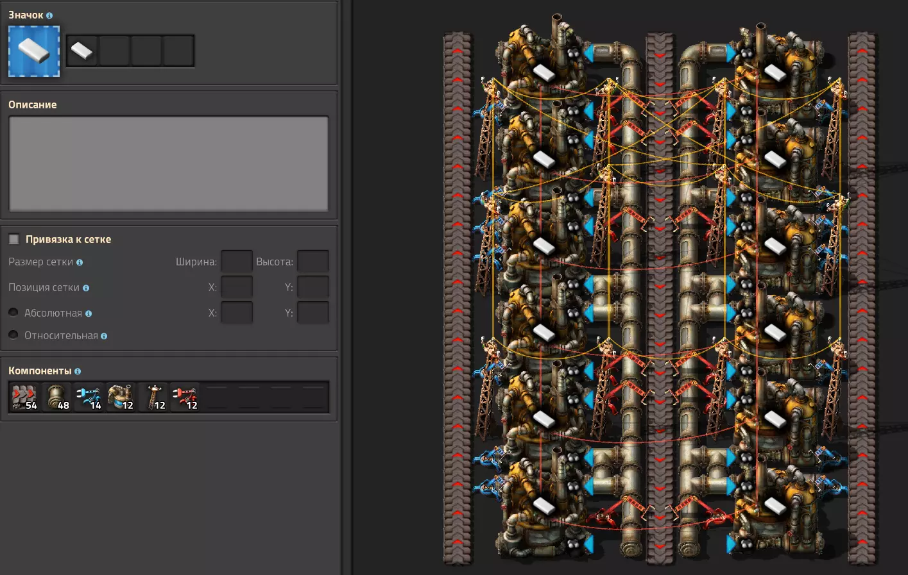Click into the Описание description text box

[169, 163]
